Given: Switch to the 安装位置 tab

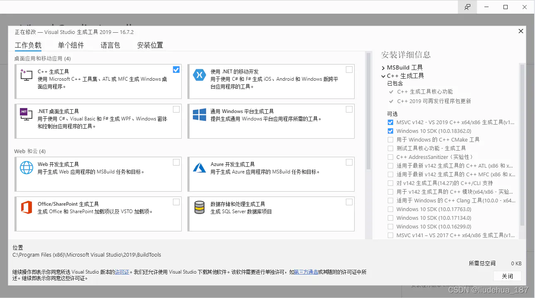Looking at the screenshot, I should 150,45.
